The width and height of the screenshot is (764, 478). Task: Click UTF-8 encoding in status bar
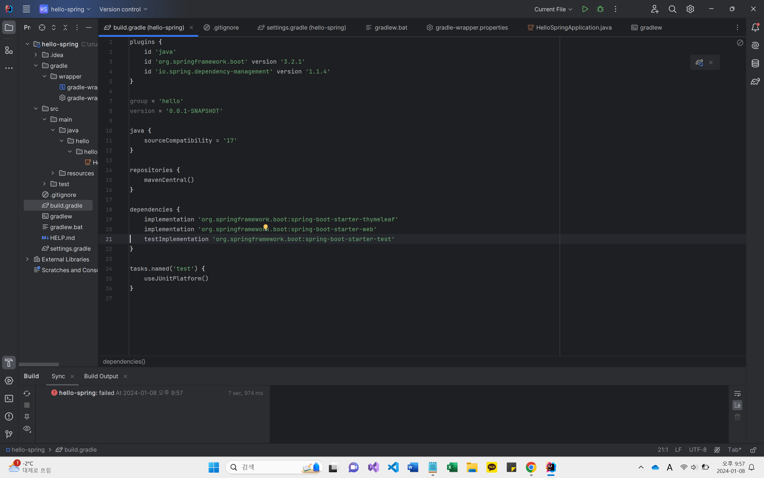tap(698, 450)
